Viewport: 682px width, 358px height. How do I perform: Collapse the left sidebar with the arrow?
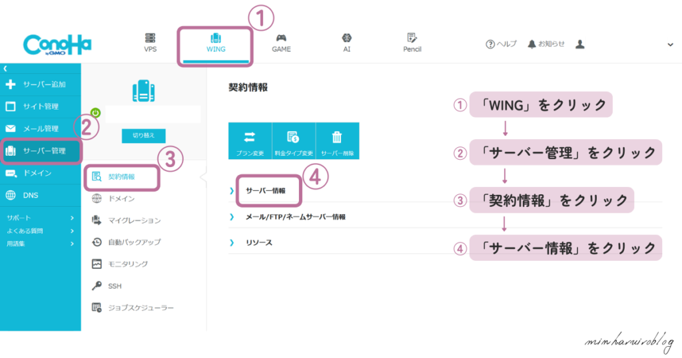(5, 69)
